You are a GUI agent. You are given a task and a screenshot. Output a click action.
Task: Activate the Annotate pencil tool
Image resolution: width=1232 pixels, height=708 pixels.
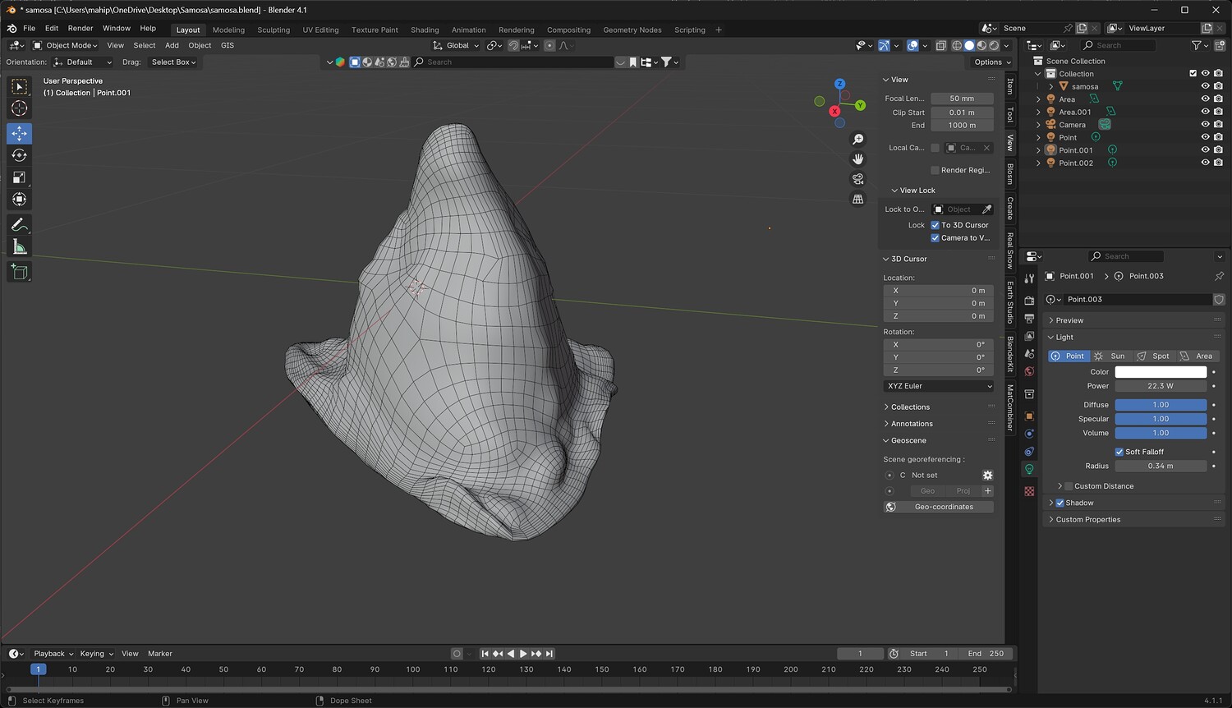click(x=19, y=224)
